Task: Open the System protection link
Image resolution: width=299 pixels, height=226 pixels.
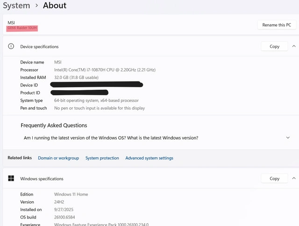Action: pyautogui.click(x=102, y=158)
